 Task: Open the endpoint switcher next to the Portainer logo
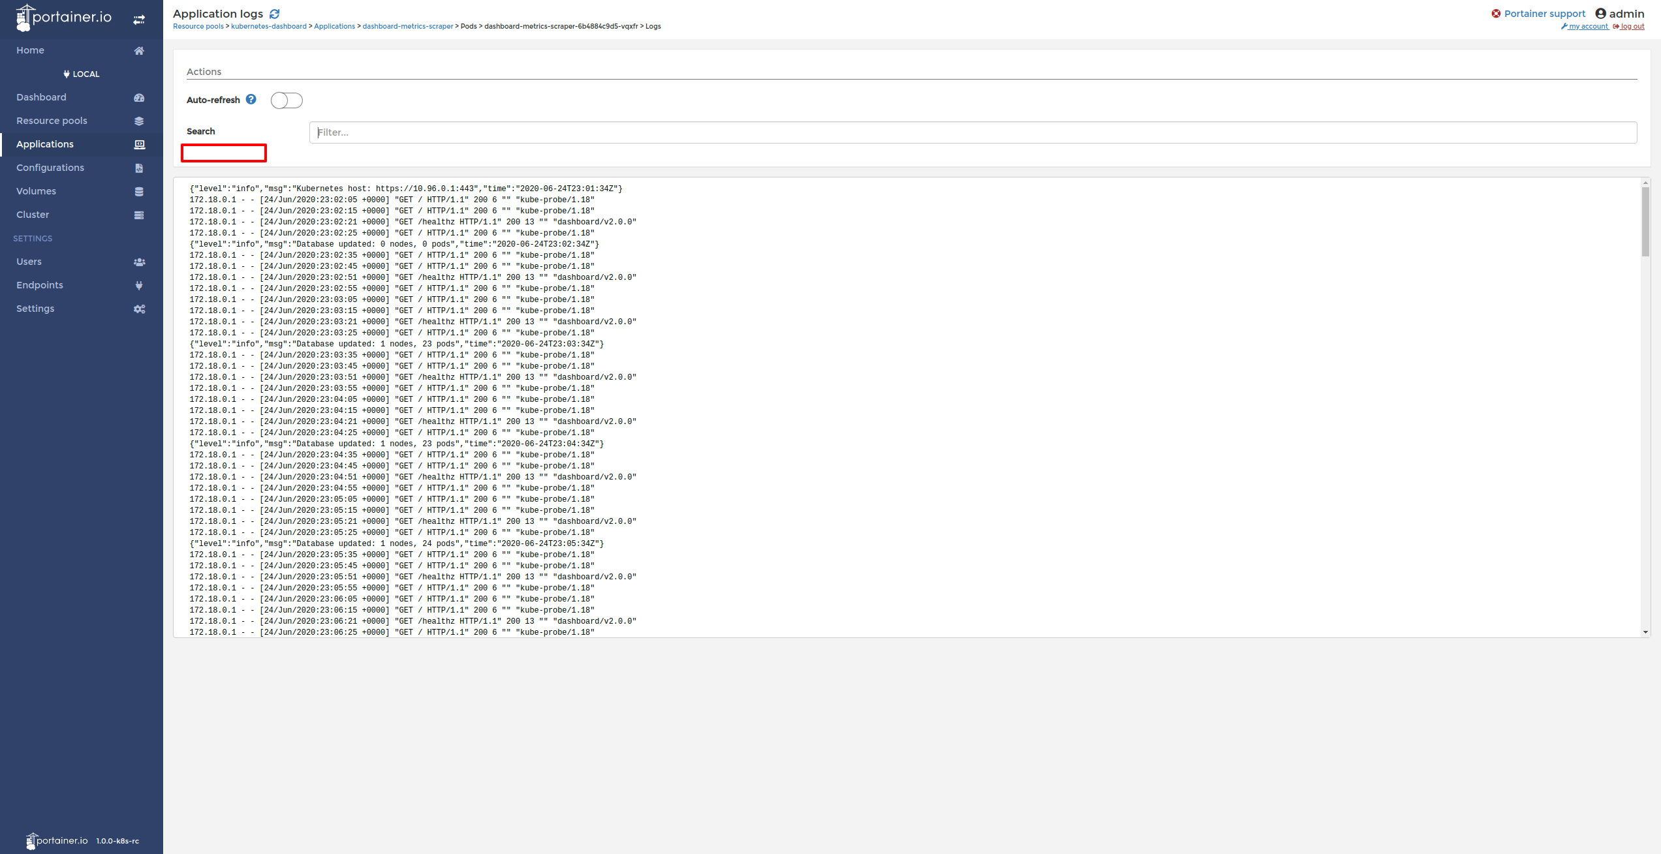[139, 19]
